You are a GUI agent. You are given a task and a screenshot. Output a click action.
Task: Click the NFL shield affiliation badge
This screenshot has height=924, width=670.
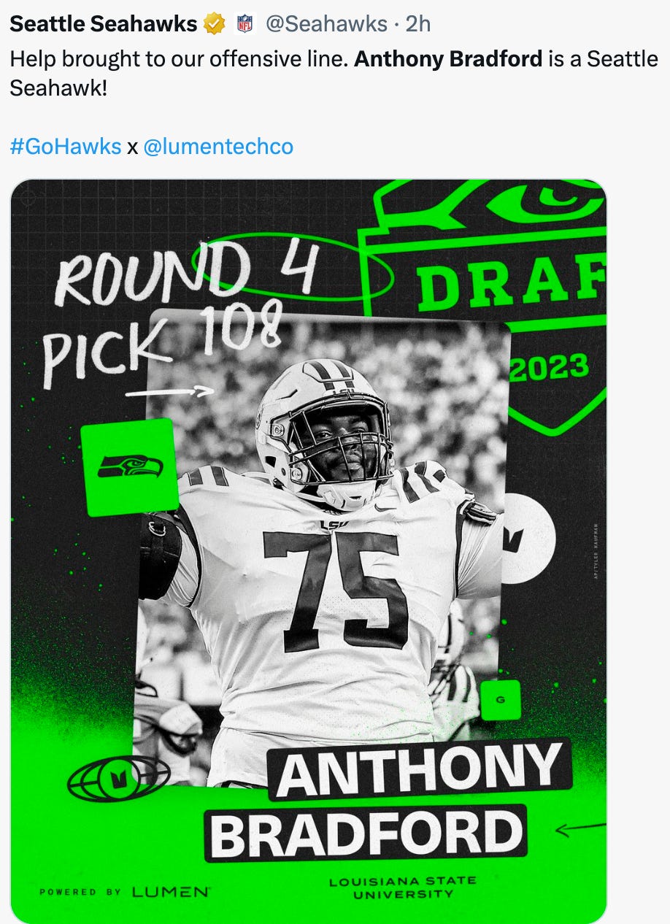pos(245,24)
